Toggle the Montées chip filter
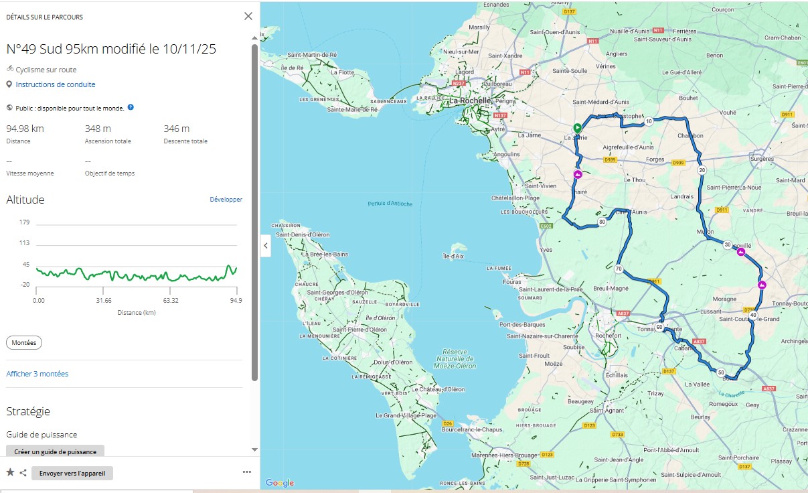Viewport: 808px width, 493px height. pyautogui.click(x=24, y=342)
